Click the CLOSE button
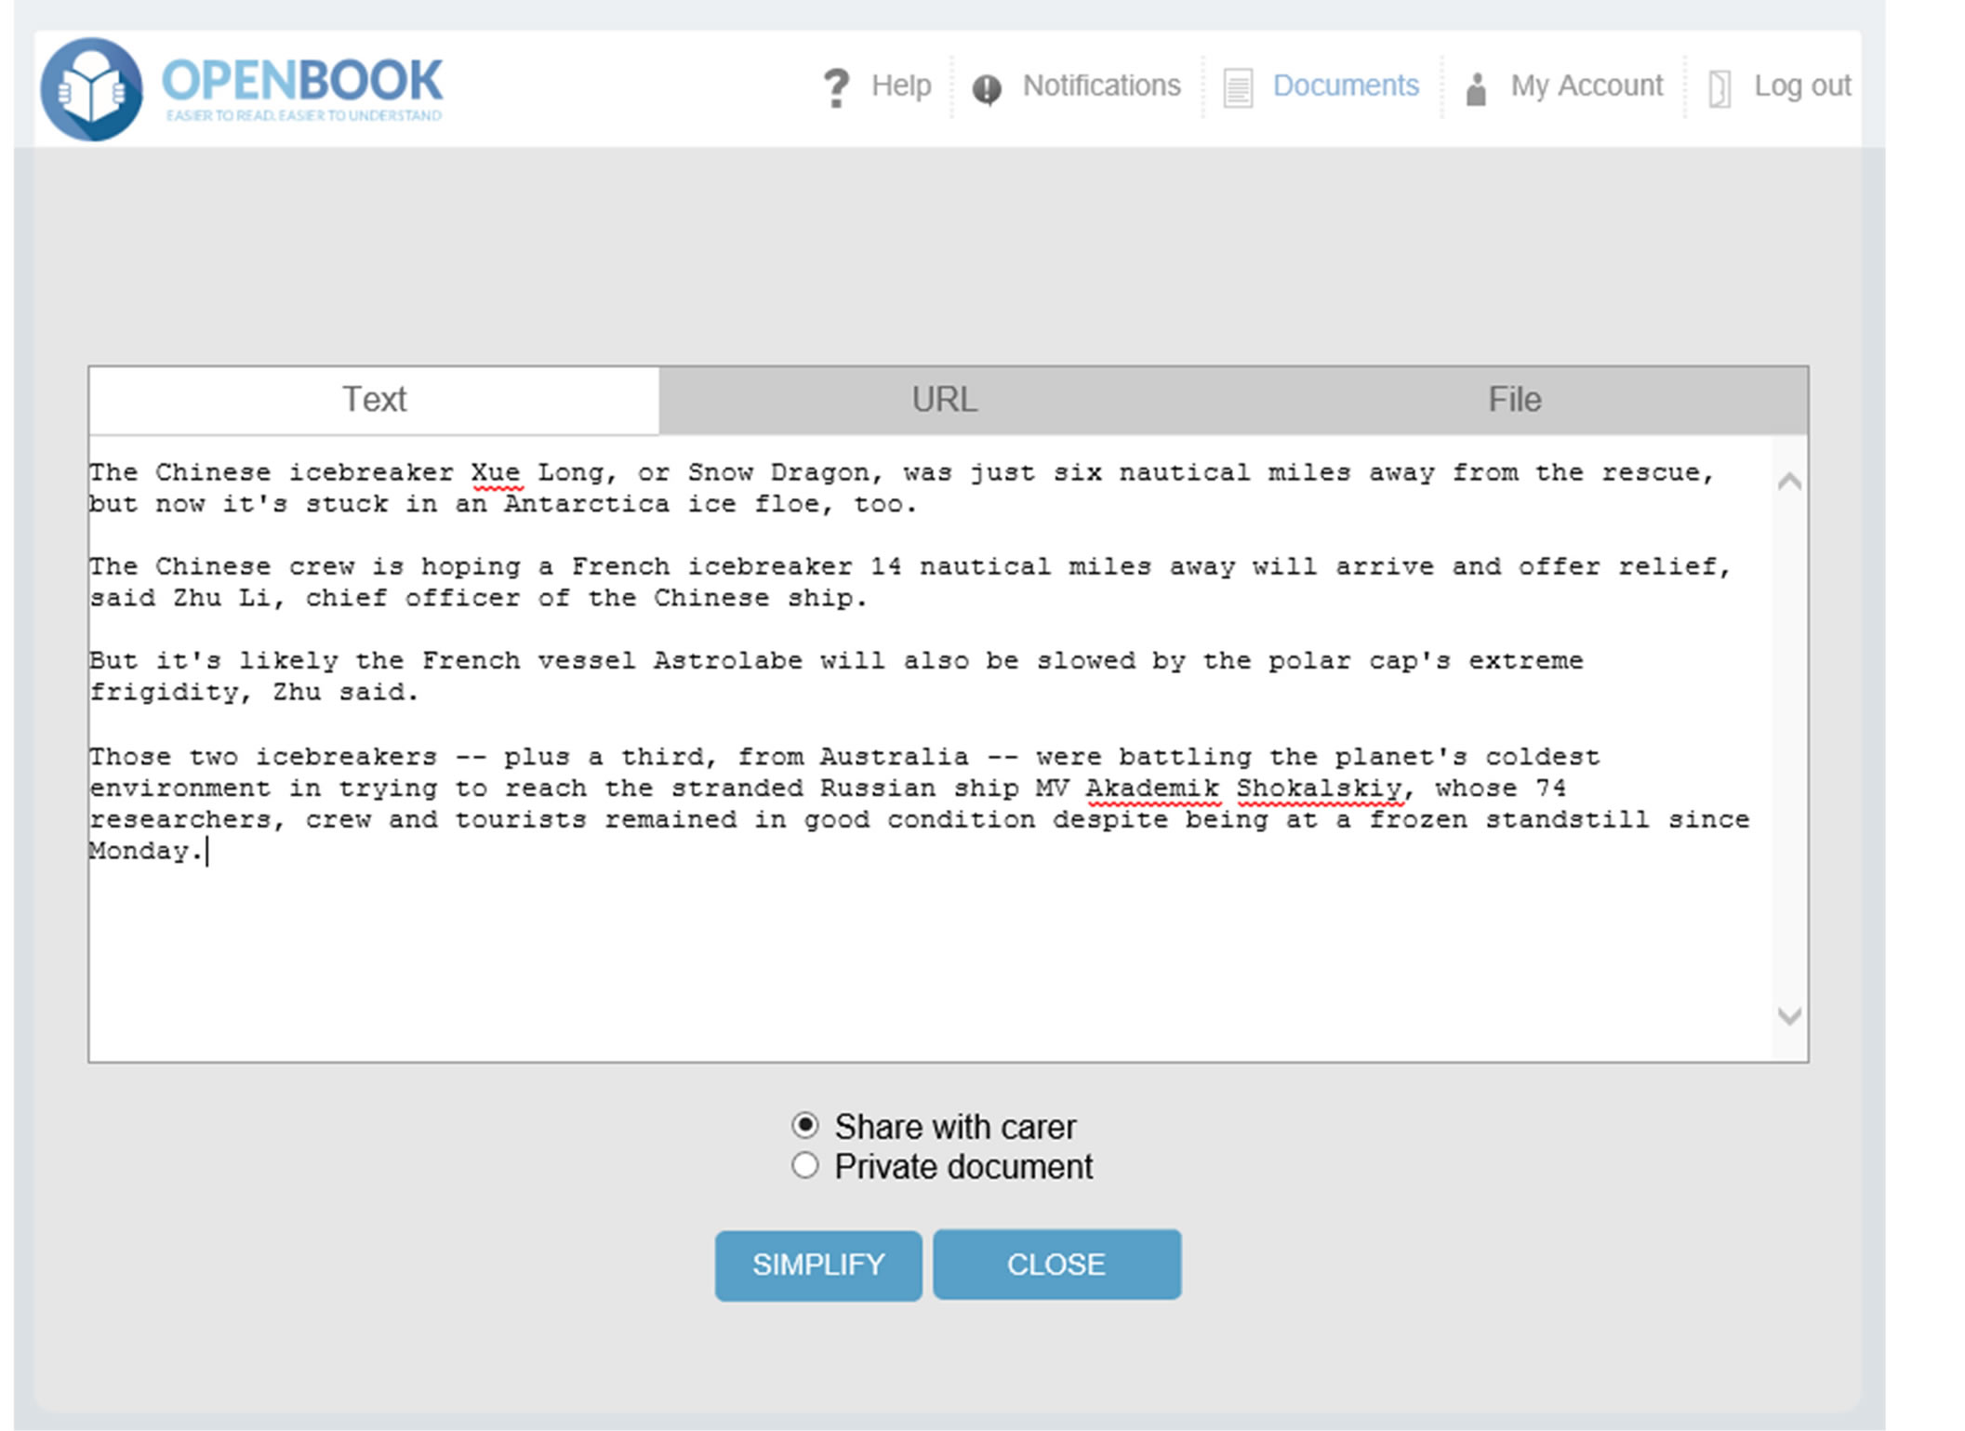This screenshot has width=1965, height=1431. 1056,1265
